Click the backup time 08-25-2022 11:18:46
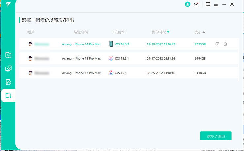This screenshot has height=151, width=244. point(161,73)
